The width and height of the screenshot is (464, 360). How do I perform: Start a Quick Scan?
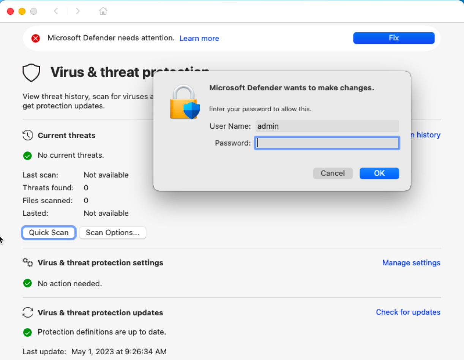49,233
